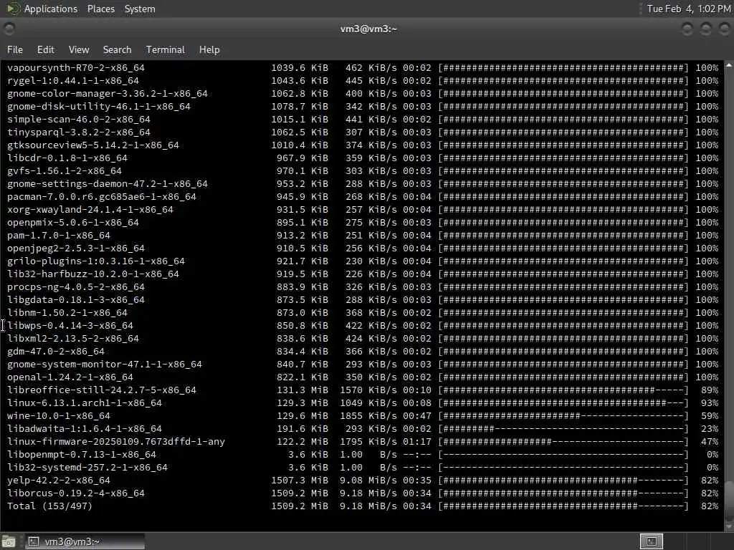Click openpmix-5.0.6-1-x86_64 text
The height and width of the screenshot is (550, 734).
pyautogui.click(x=73, y=223)
